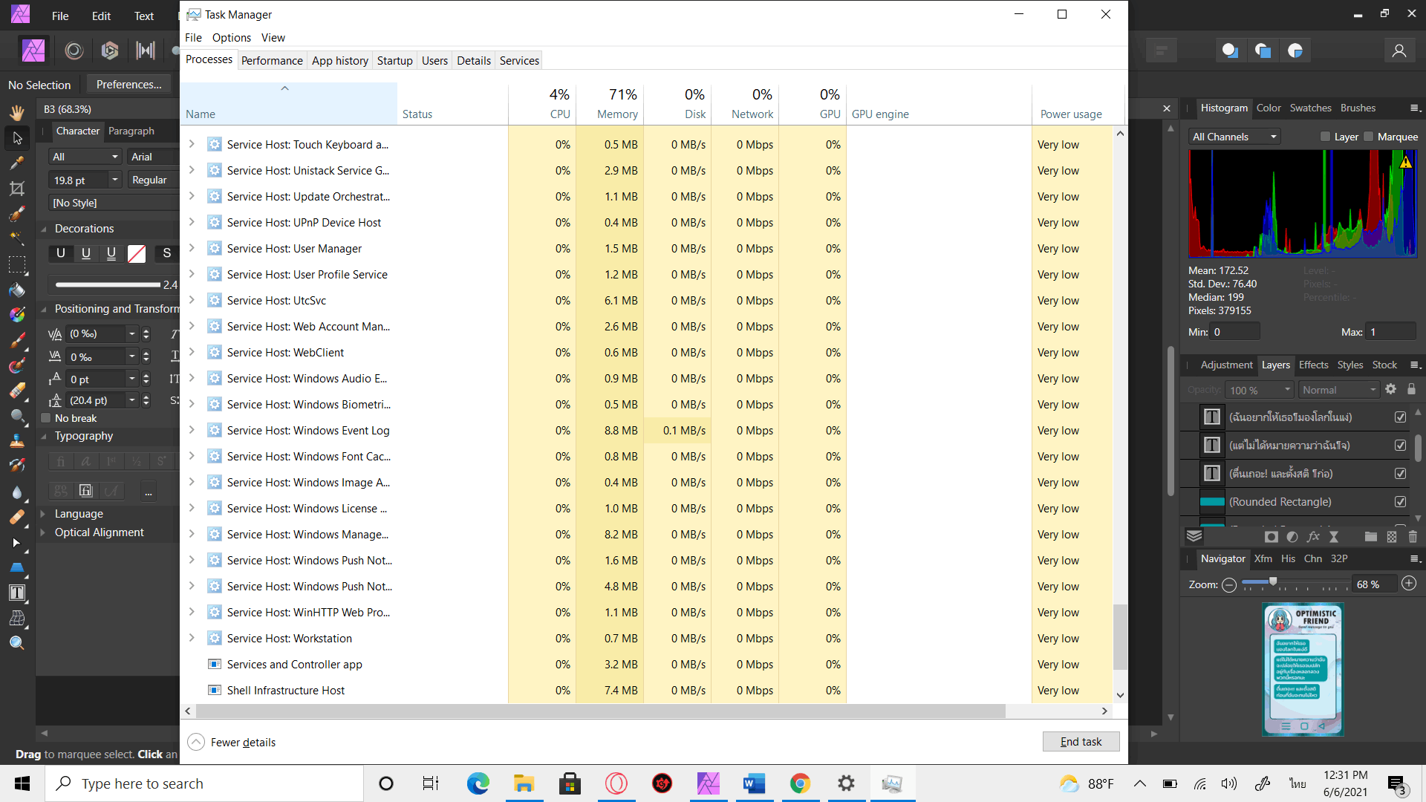Click Fewer details
Image resolution: width=1426 pixels, height=802 pixels.
pos(243,743)
